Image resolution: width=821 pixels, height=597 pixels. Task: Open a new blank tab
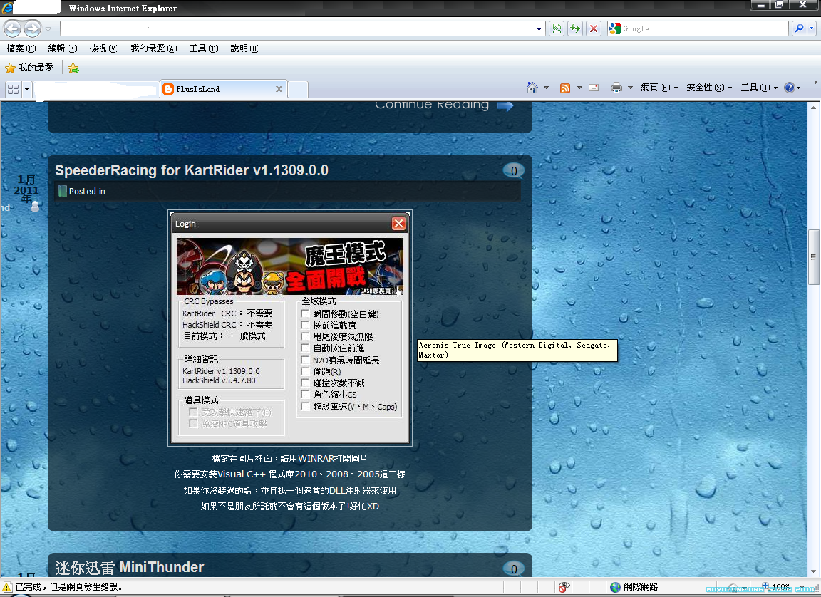[298, 90]
